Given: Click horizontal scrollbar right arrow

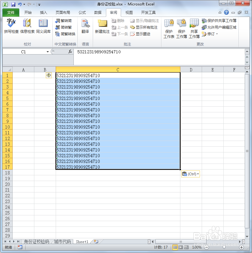Looking at the screenshot, I should [x=240, y=242].
